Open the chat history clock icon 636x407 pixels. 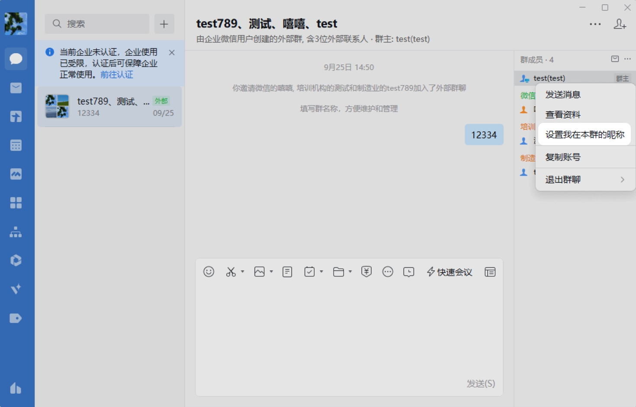[408, 272]
